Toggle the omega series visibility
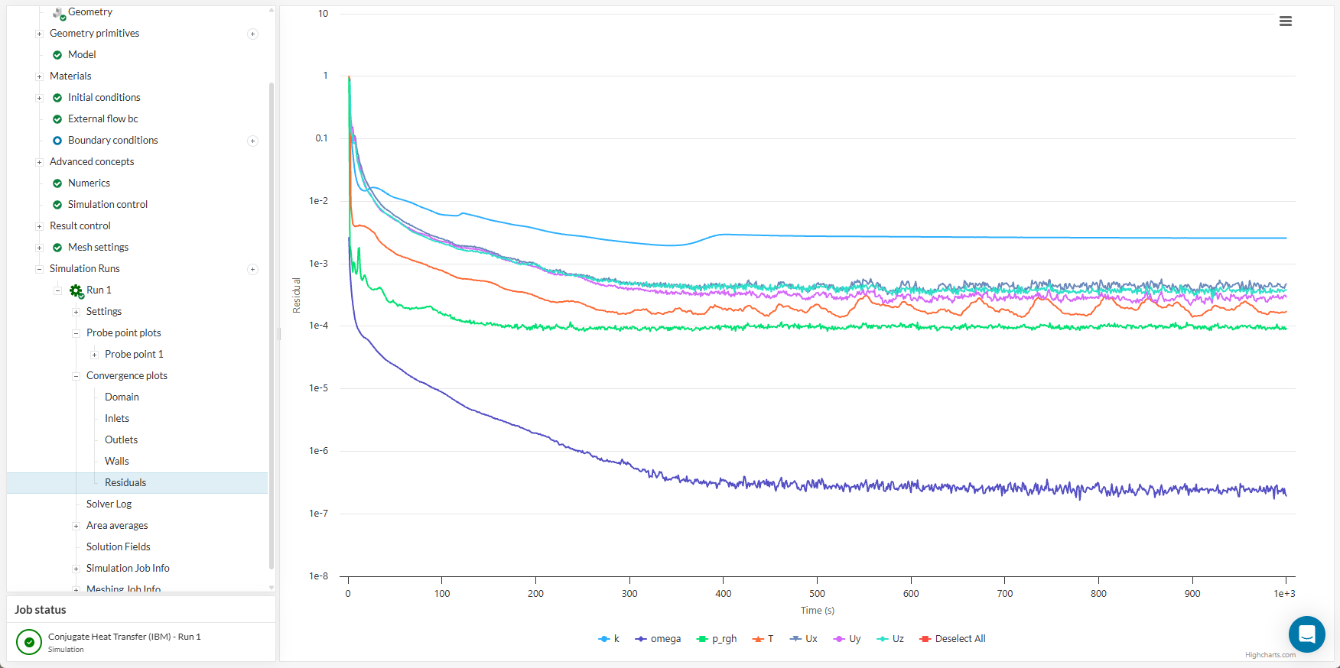The image size is (1340, 668). pyautogui.click(x=659, y=639)
